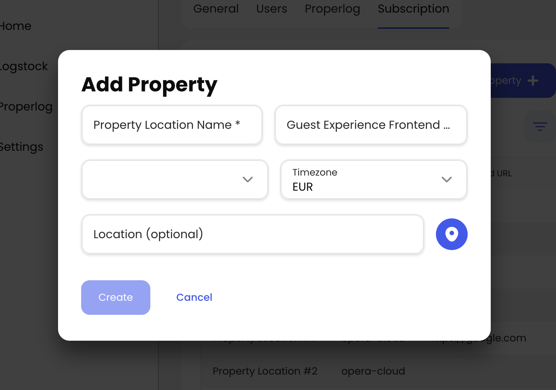Screen dimensions: 556x390
Task: Click the filter icon behind the dialog
Action: pyautogui.click(x=540, y=126)
